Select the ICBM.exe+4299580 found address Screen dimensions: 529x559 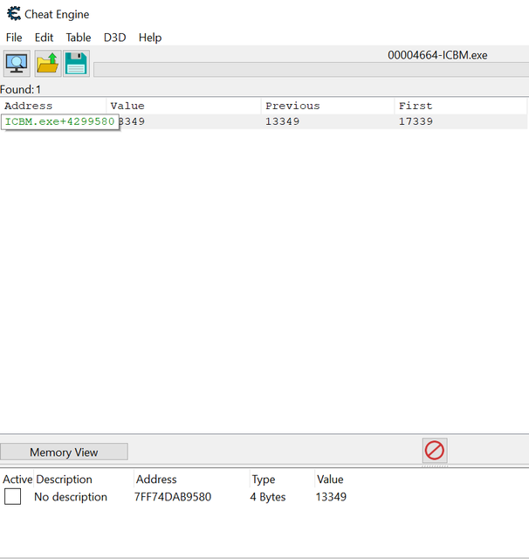60,121
